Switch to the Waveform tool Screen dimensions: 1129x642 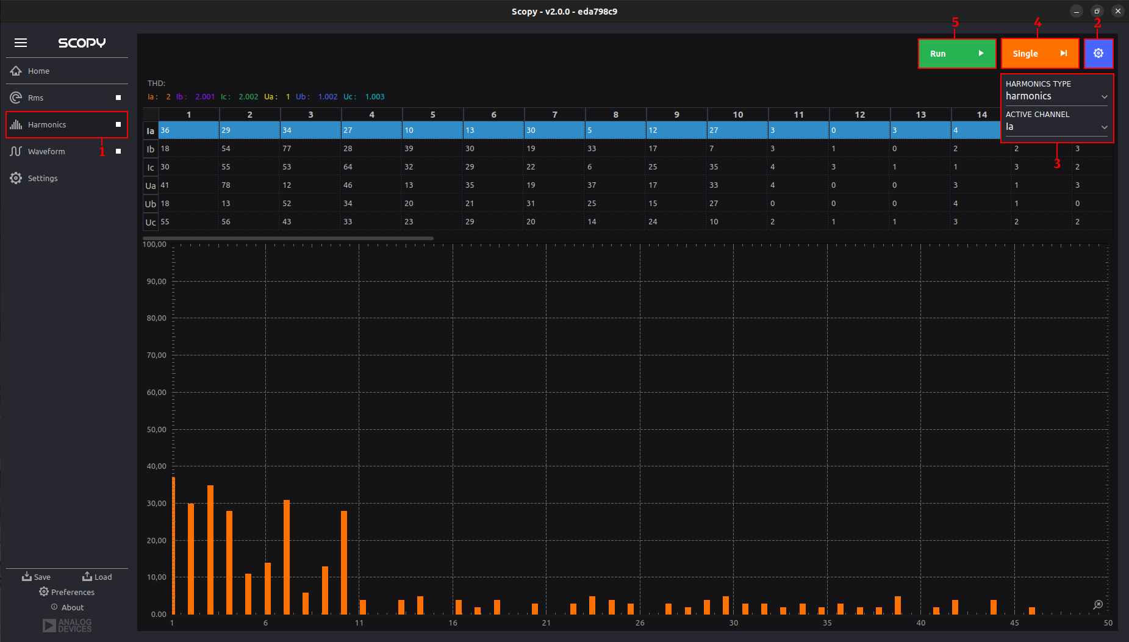(67, 151)
